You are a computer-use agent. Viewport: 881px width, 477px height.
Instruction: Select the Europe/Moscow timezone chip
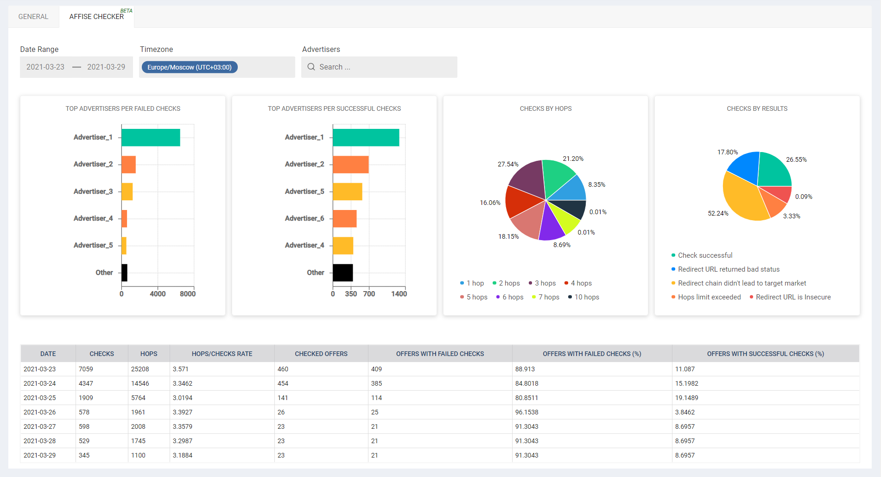[190, 67]
